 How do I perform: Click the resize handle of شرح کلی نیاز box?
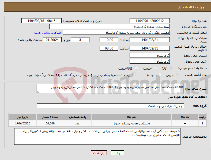[37, 92]
